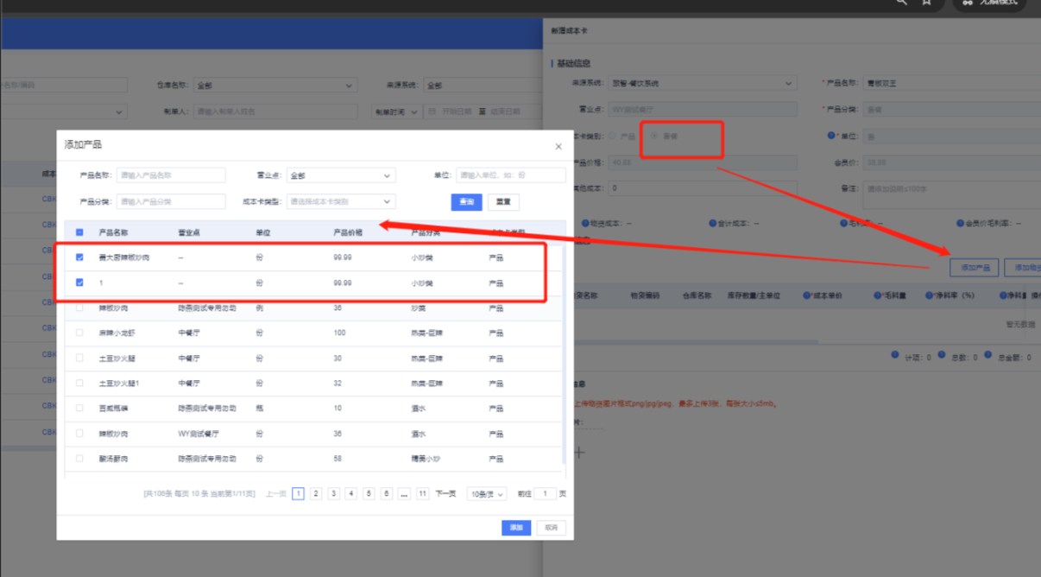Click the 百威瓶装 product name cell
1041x577 pixels.
[x=113, y=409]
